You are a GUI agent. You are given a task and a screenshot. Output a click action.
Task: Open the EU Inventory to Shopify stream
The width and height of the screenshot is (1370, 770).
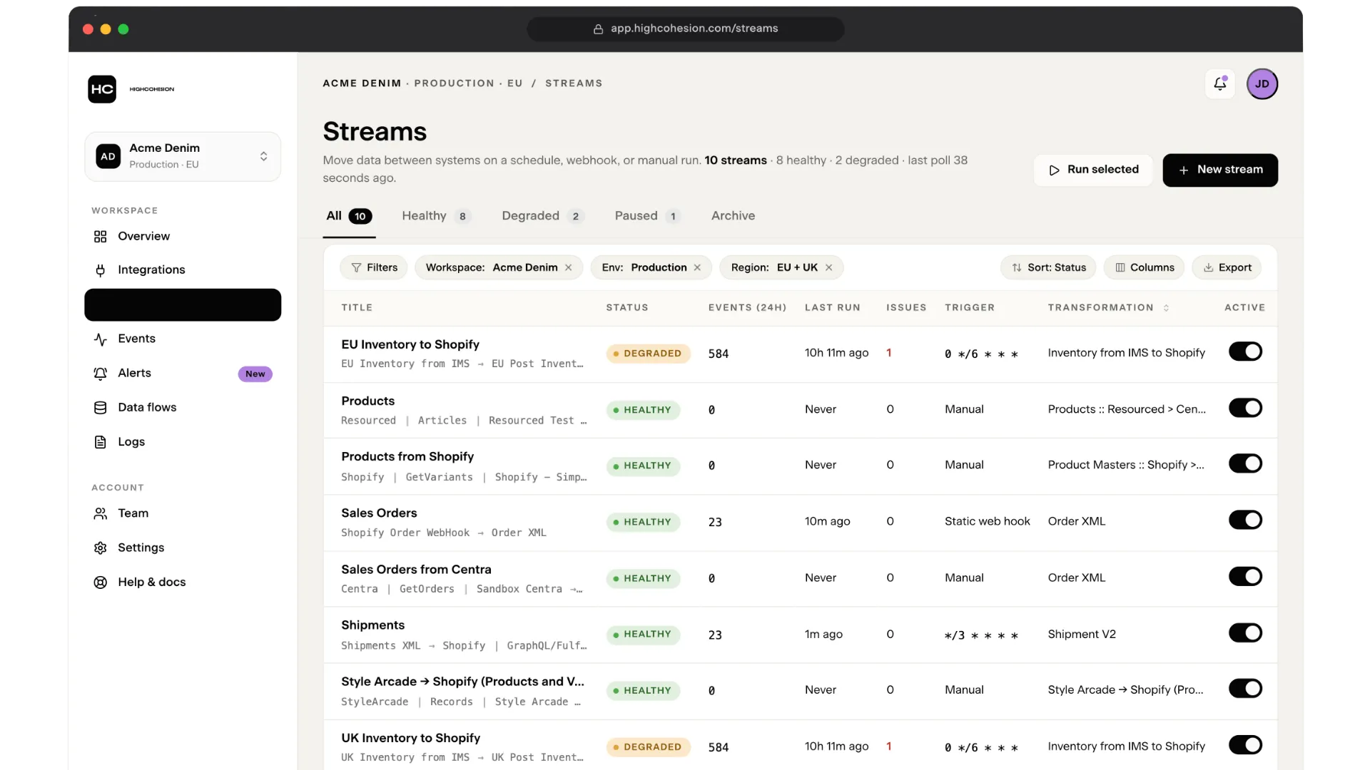coord(410,345)
